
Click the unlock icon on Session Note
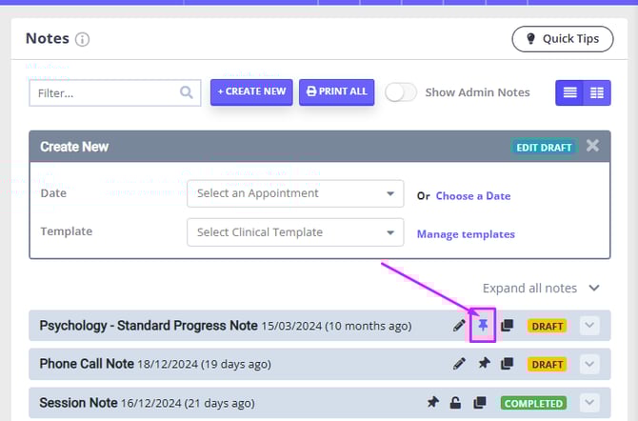(x=458, y=403)
